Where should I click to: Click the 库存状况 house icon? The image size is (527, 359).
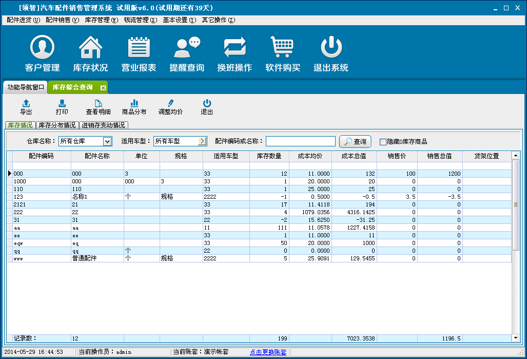point(90,48)
